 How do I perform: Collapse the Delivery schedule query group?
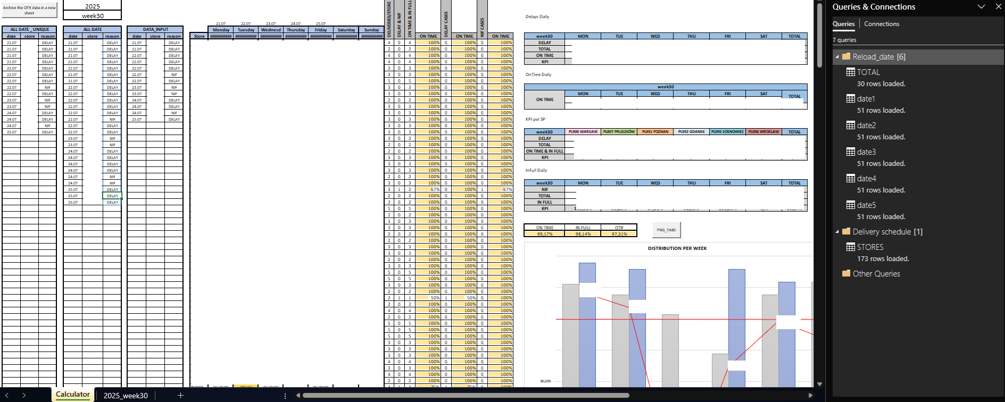click(837, 231)
